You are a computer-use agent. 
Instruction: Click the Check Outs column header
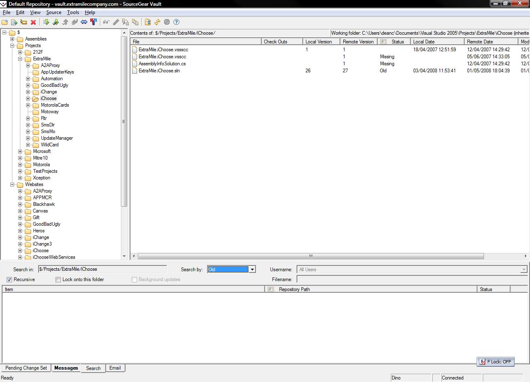point(282,41)
